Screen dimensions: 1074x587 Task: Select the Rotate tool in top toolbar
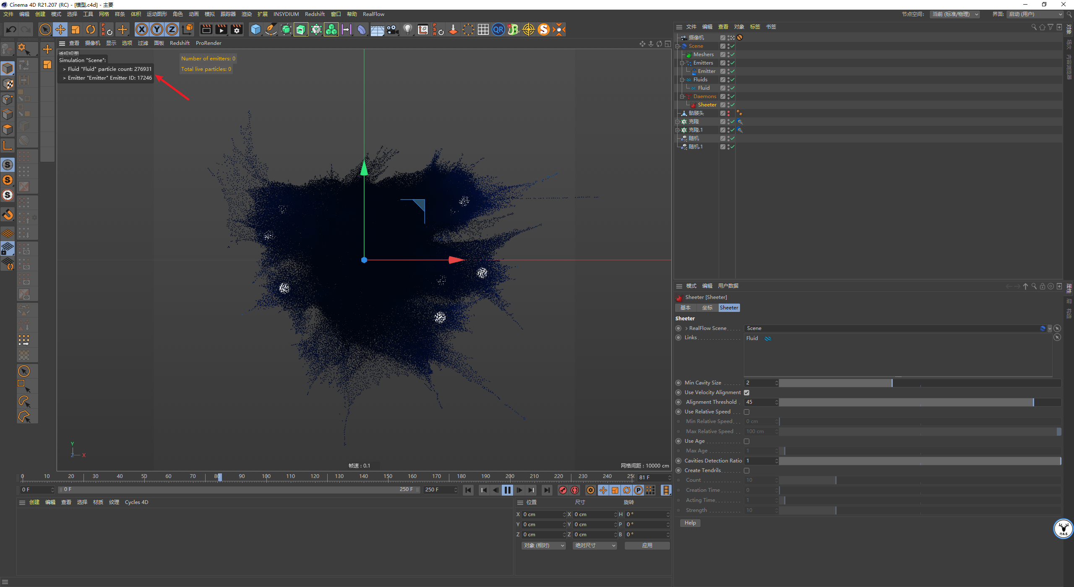pos(91,29)
